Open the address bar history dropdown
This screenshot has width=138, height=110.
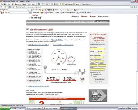[x=132, y=7]
